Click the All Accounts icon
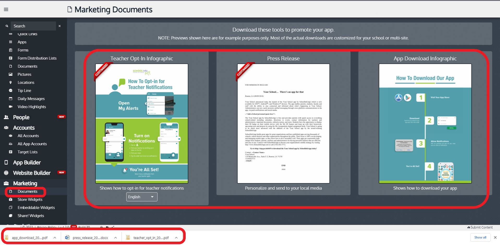The image size is (500, 245). (11, 136)
